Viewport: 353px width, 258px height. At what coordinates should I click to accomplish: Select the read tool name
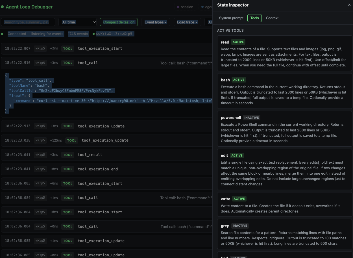coord(225,42)
